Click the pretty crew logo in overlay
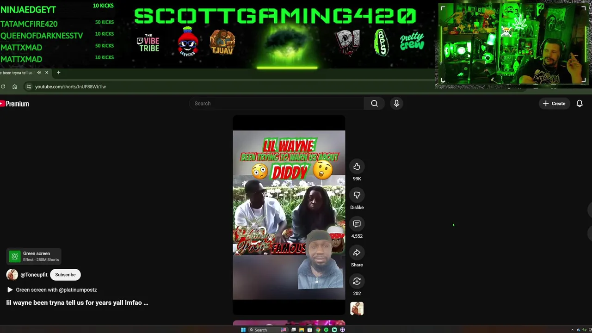Image resolution: width=592 pixels, height=333 pixels. pyautogui.click(x=412, y=42)
